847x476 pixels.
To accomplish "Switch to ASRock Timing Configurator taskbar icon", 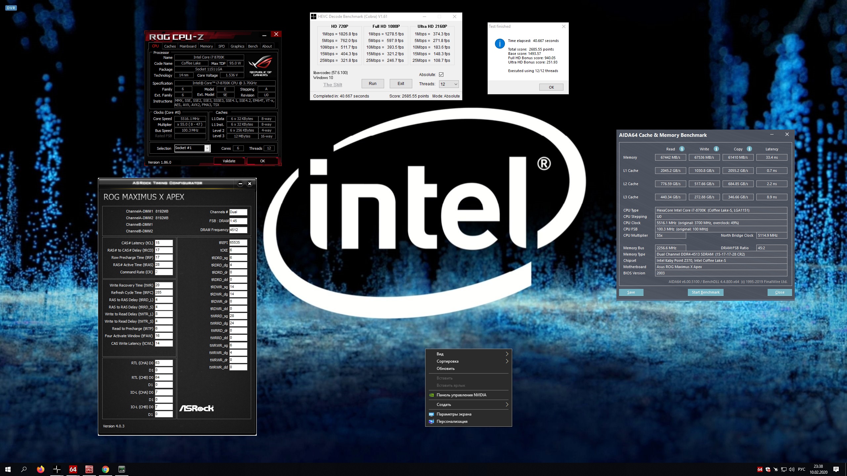I will tap(121, 469).
